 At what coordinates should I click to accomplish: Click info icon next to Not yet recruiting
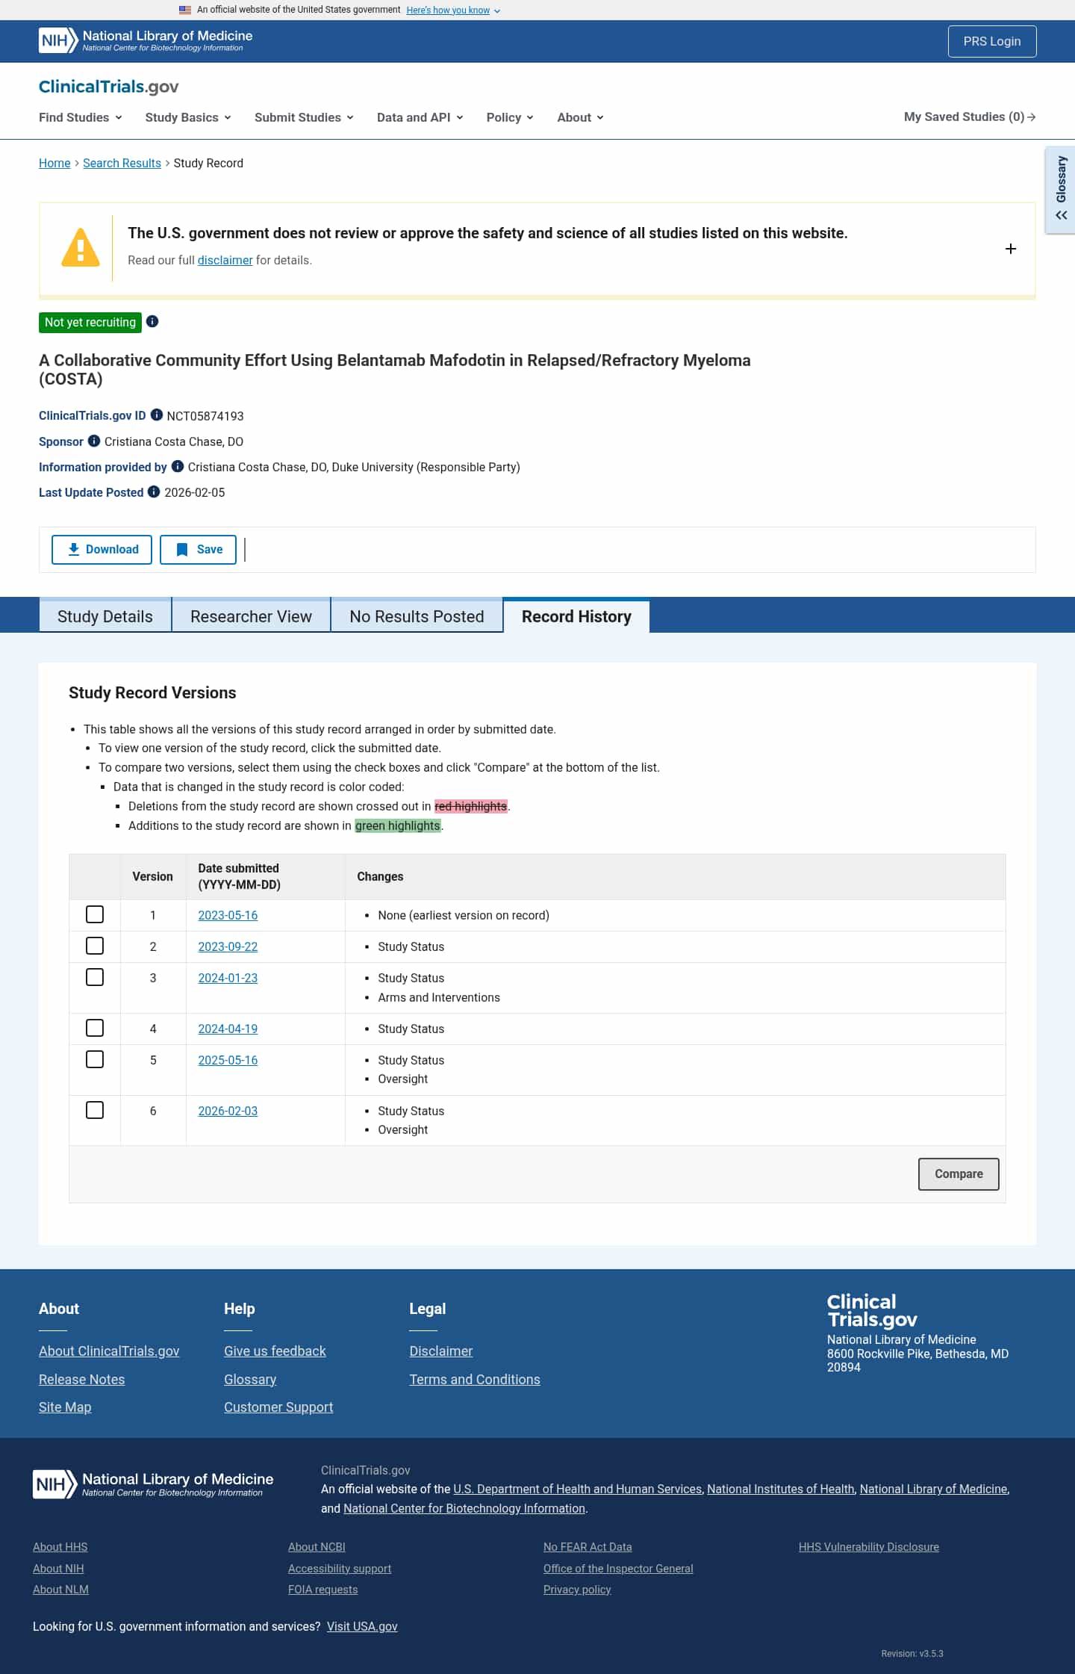click(152, 321)
